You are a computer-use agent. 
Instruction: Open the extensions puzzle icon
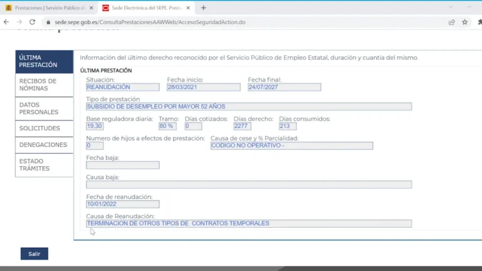[479, 22]
